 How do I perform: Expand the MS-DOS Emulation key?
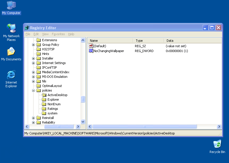(33, 77)
